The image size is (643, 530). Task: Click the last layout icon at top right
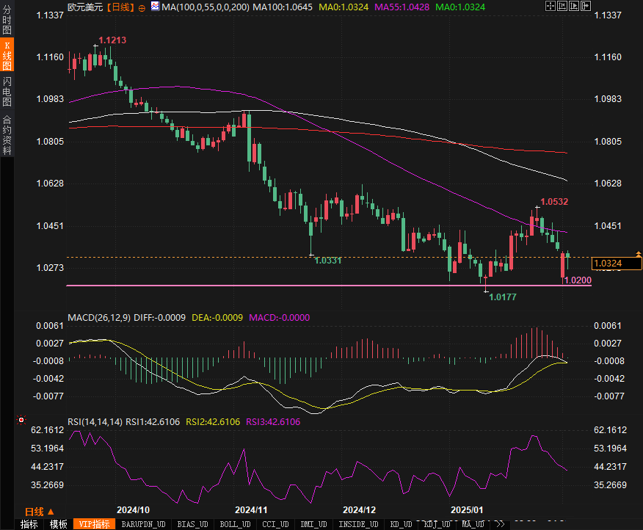[x=585, y=7]
